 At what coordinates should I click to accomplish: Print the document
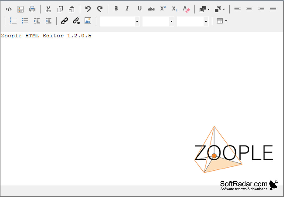coord(32,9)
